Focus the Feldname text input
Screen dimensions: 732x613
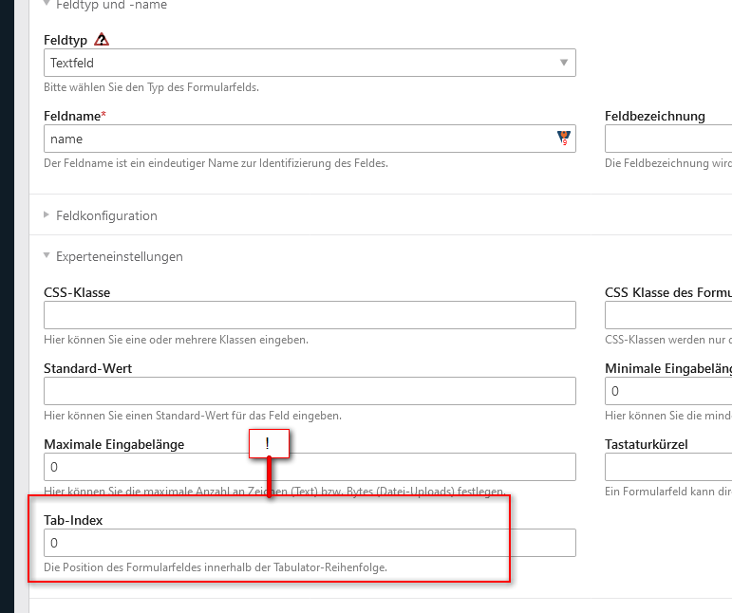pos(299,139)
